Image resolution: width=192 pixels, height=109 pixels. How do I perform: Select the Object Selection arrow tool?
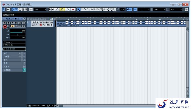click(x=79, y=9)
